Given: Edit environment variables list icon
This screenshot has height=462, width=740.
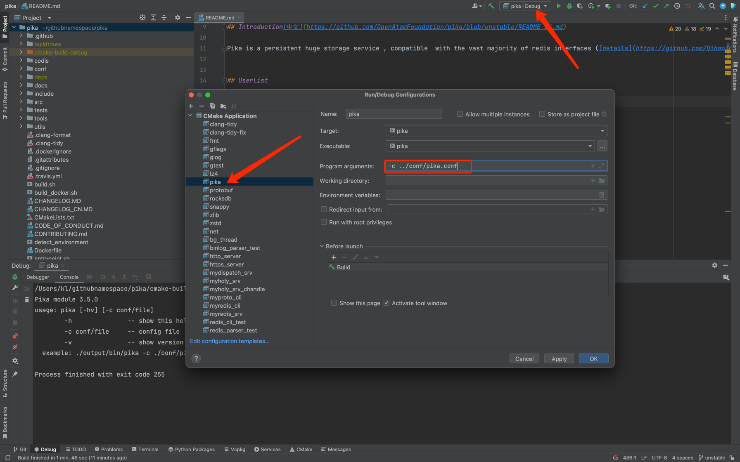Looking at the screenshot, I should click(602, 195).
